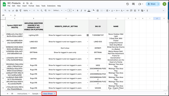Show the side panel arrow
This screenshot has height=96, width=169.
point(165,94)
